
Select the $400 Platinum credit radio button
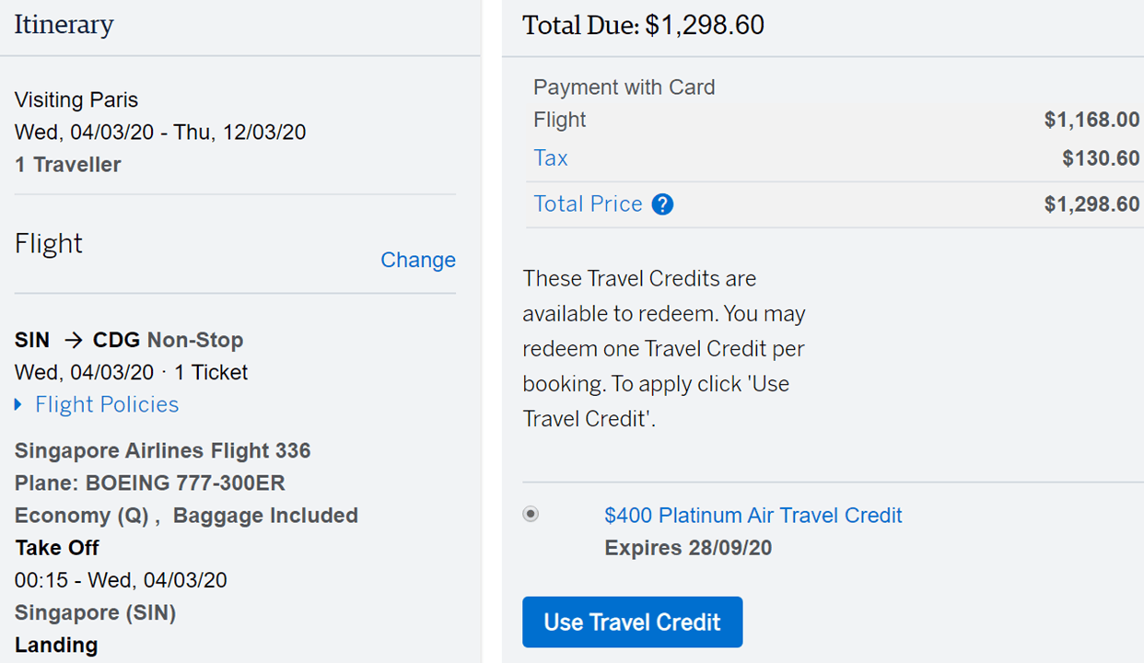(x=531, y=515)
